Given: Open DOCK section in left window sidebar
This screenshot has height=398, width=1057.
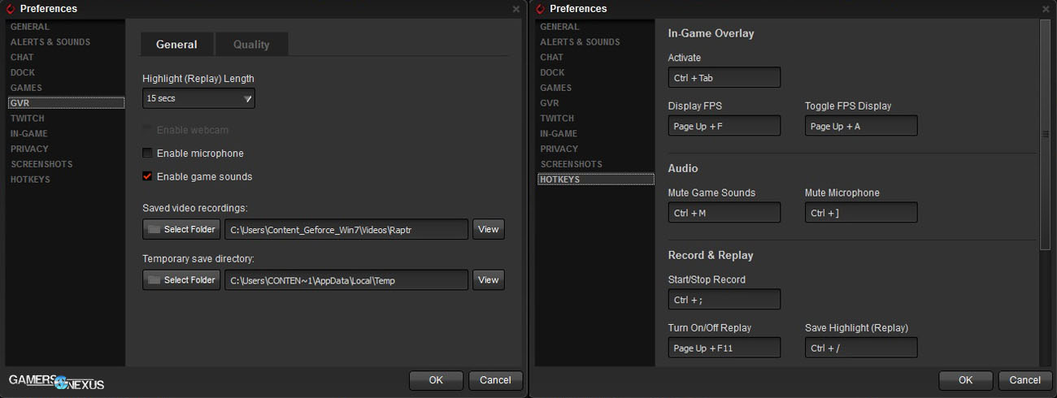Looking at the screenshot, I should [x=23, y=73].
